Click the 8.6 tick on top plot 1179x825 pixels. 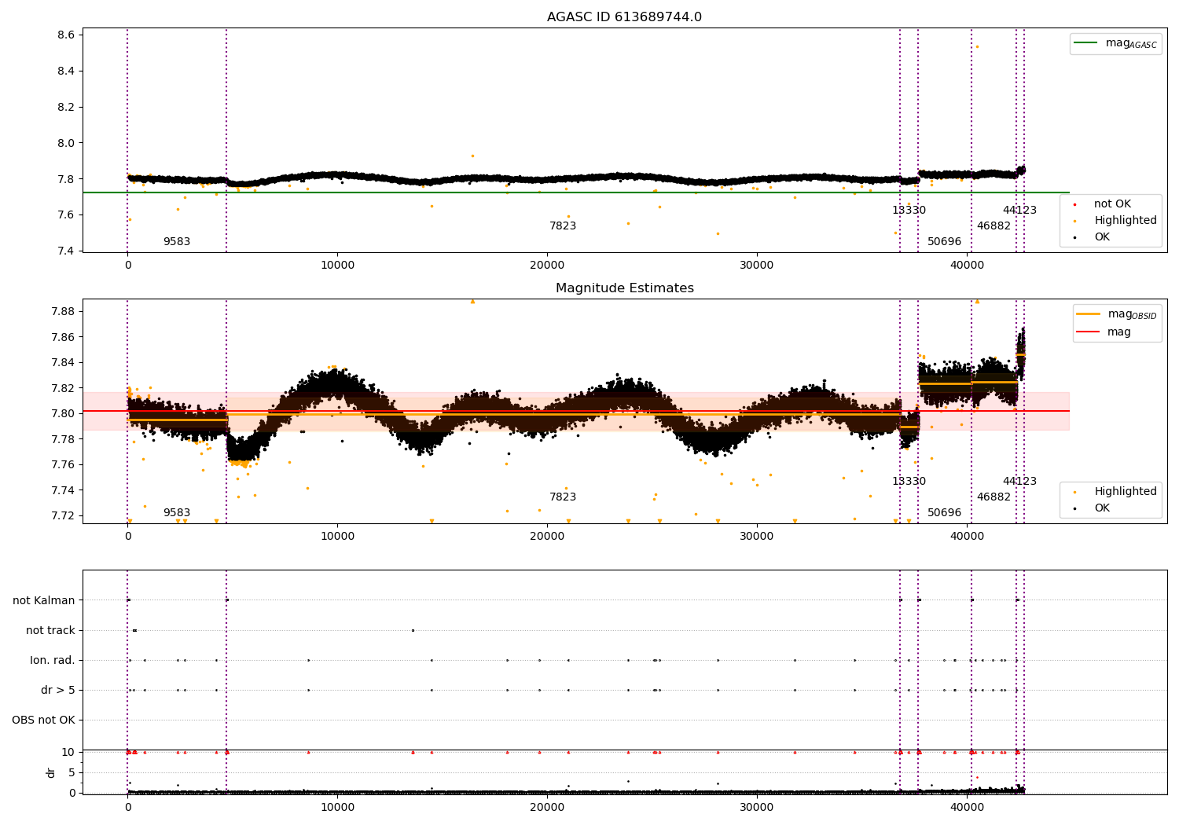(66, 35)
